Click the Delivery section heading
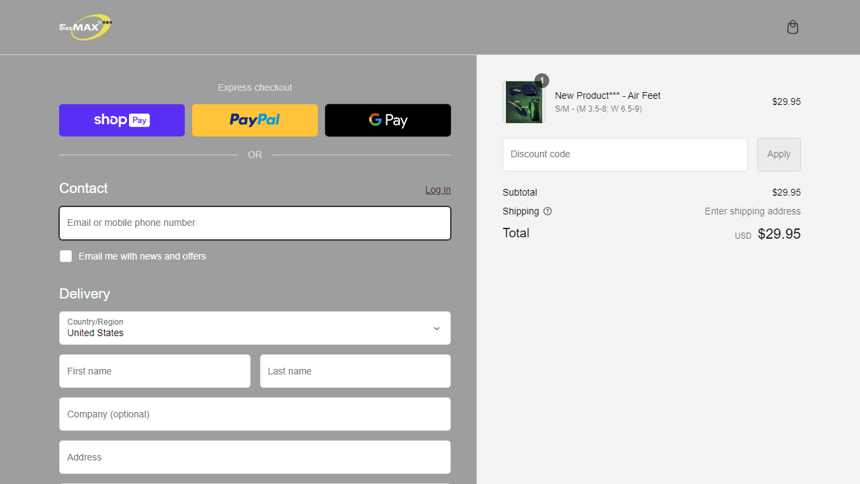Image resolution: width=860 pixels, height=484 pixels. point(85,294)
